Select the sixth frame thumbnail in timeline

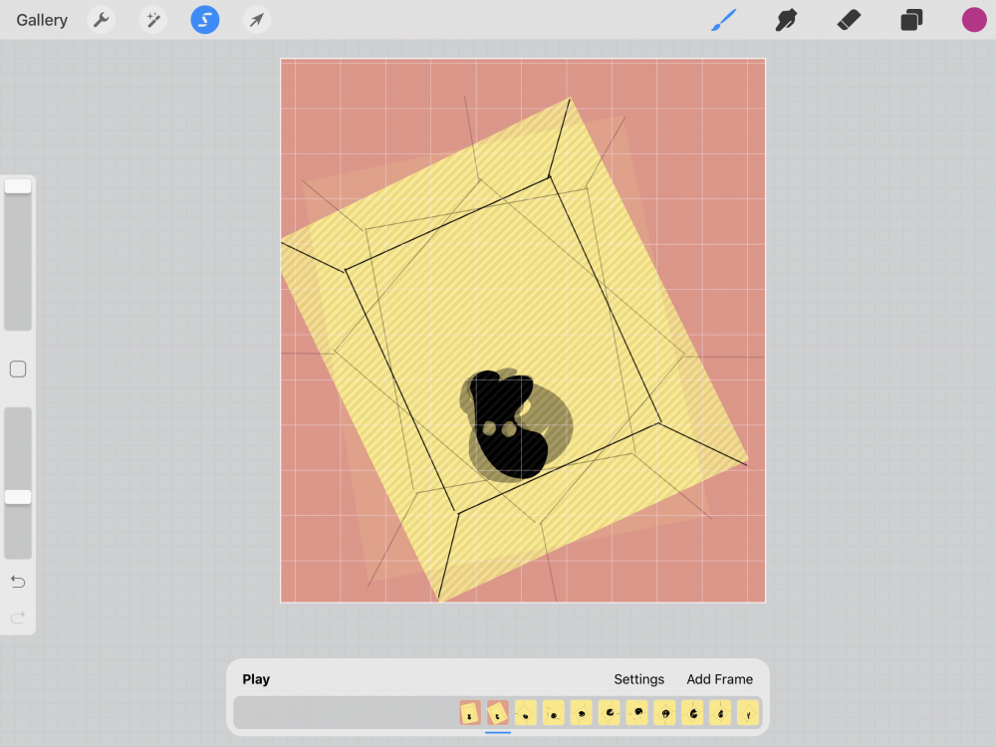[x=610, y=713]
